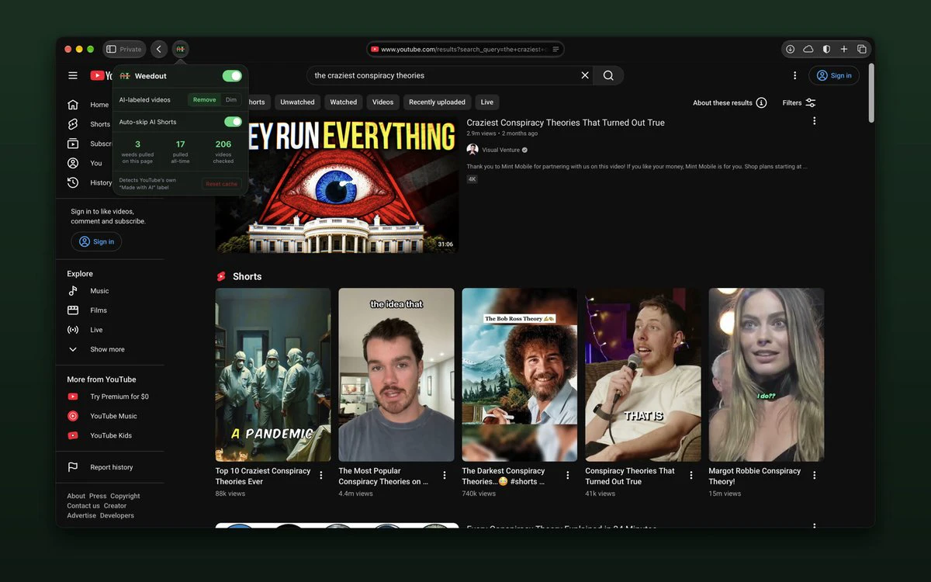
Task: Click the Try Premium for $0 icon
Action: (73, 397)
